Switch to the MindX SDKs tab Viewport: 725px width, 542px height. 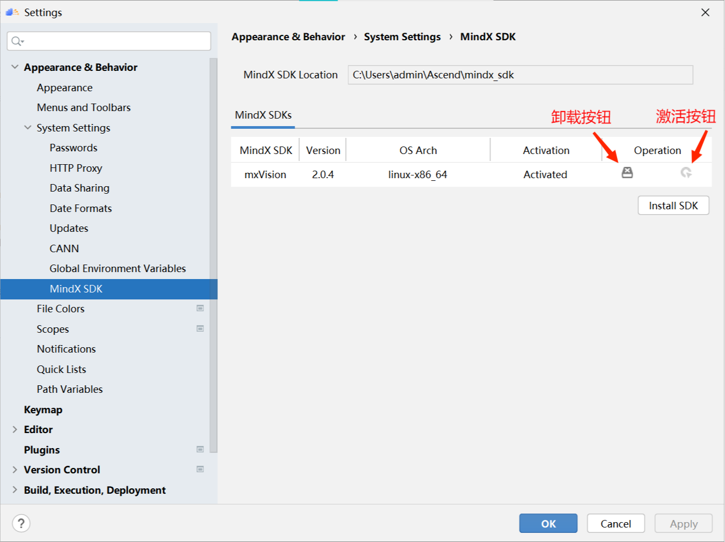click(263, 115)
